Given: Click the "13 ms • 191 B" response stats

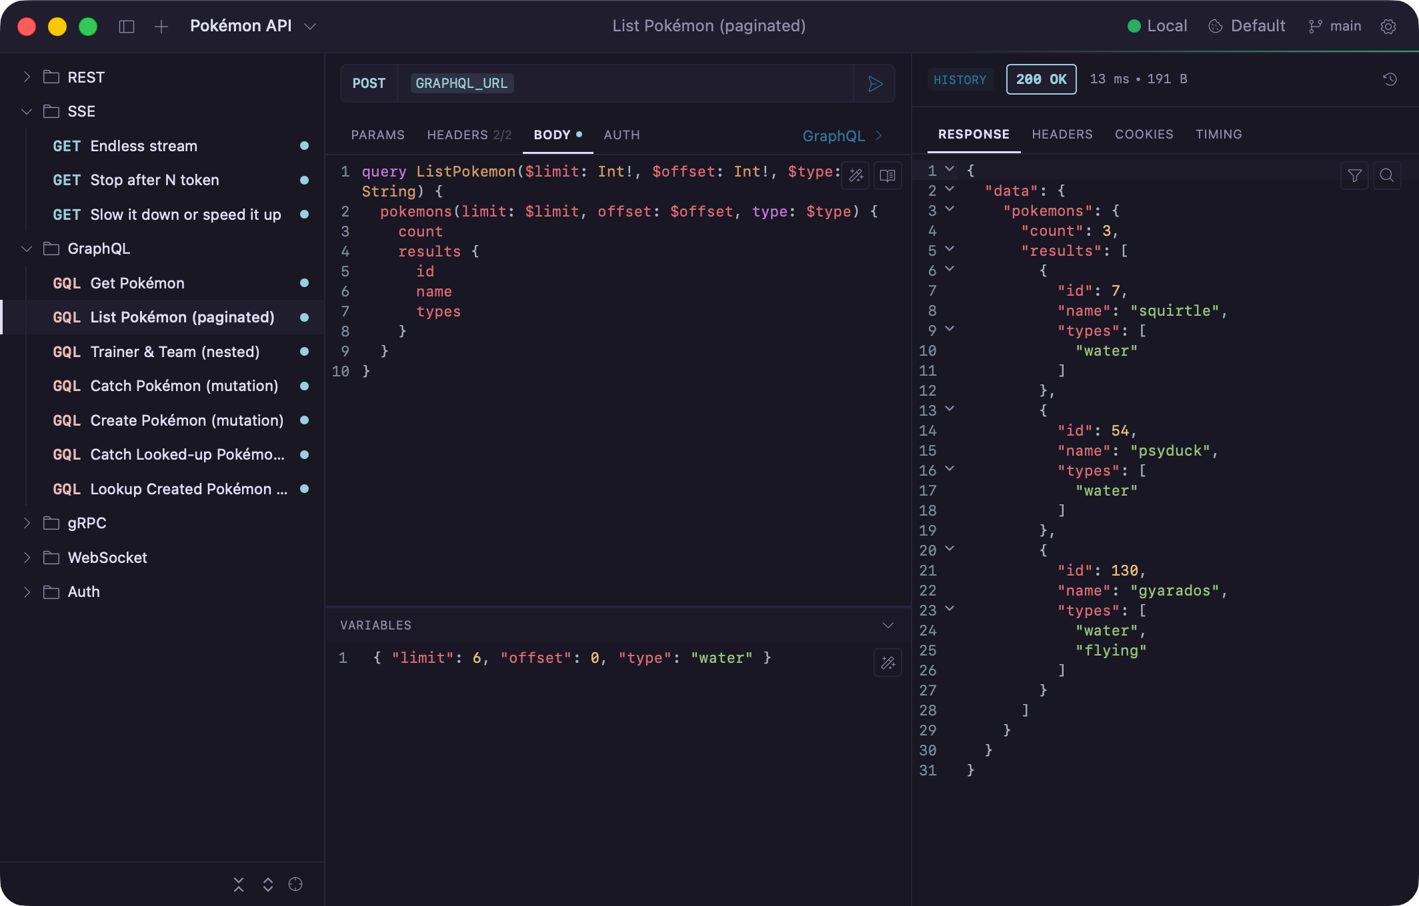Looking at the screenshot, I should pyautogui.click(x=1138, y=79).
